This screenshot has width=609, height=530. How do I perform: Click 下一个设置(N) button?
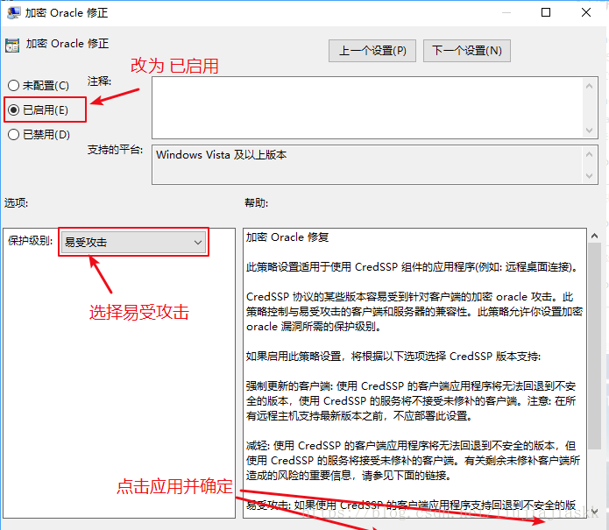(x=466, y=51)
